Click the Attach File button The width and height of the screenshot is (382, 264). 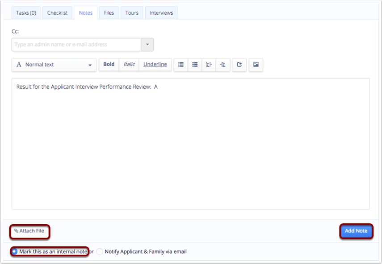(x=29, y=231)
